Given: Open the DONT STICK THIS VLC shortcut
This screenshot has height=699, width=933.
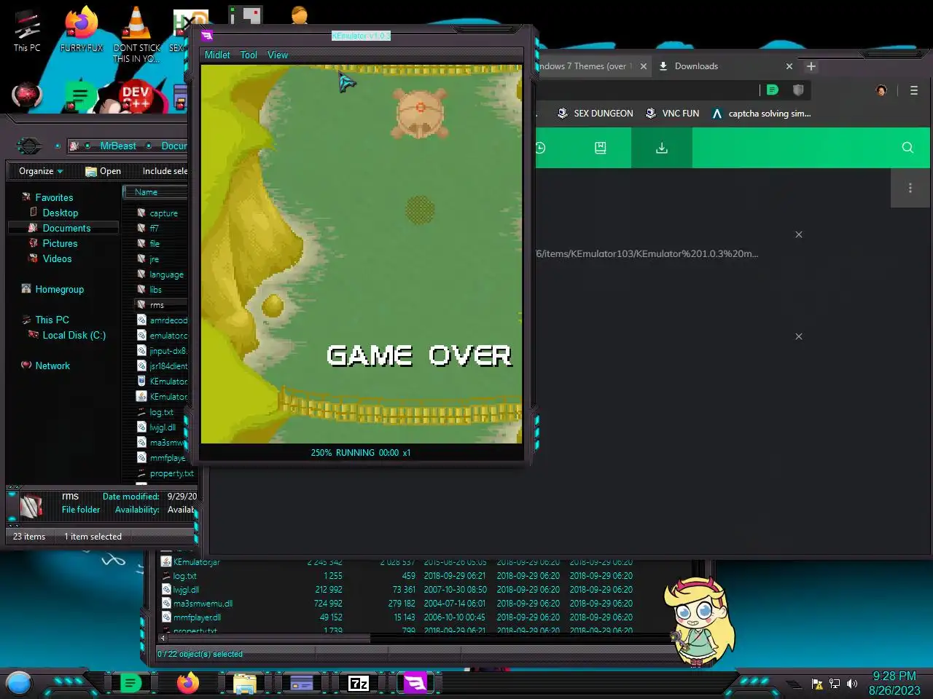Looking at the screenshot, I should pyautogui.click(x=136, y=34).
